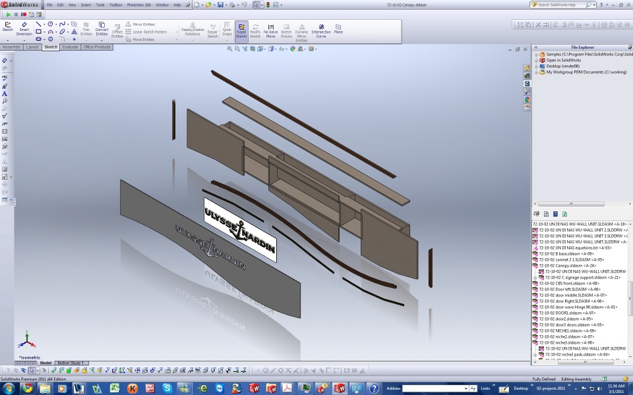This screenshot has width=633, height=395.
Task: Collapse the File Explorer task pane
Action: click(536, 47)
